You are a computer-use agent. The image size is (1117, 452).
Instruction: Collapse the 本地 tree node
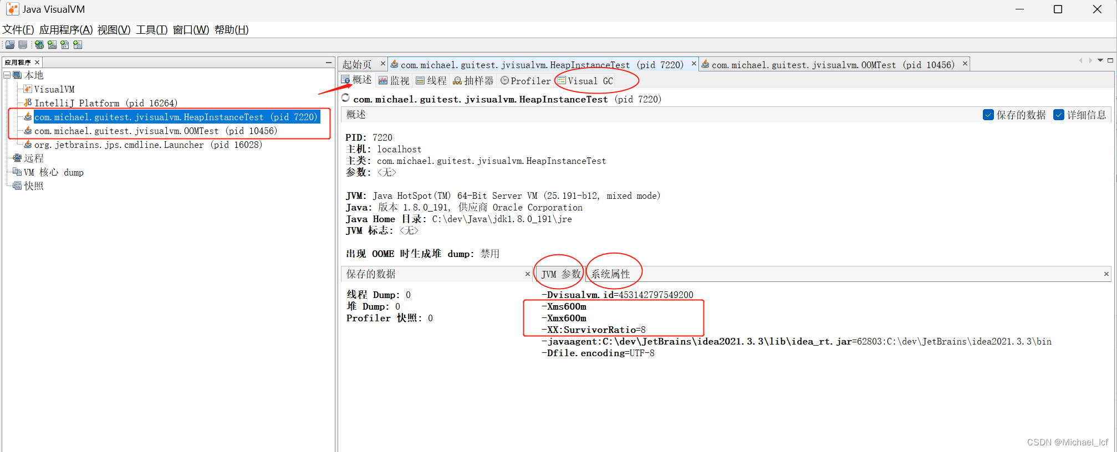(x=7, y=75)
